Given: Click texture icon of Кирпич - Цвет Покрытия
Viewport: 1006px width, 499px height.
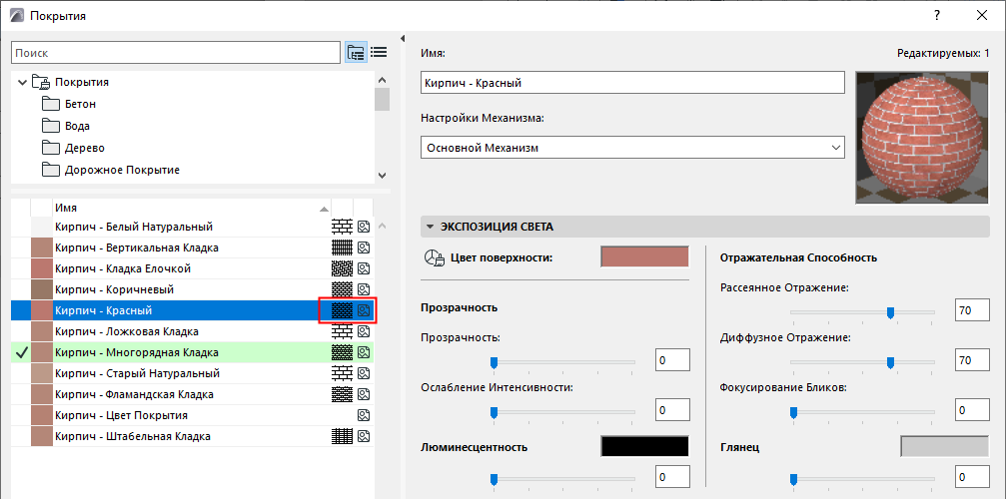Looking at the screenshot, I should click(x=364, y=415).
